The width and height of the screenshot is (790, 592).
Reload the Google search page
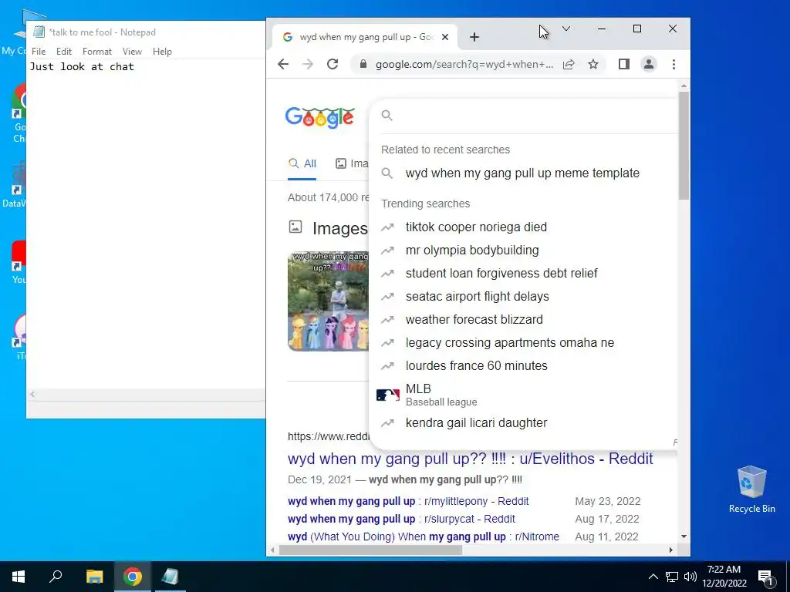click(x=333, y=65)
